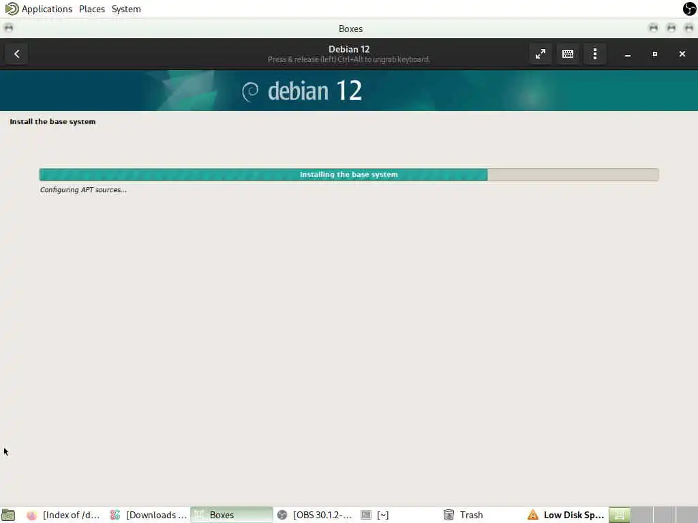Close the Debian 12 box window
The width and height of the screenshot is (698, 523).
coord(682,54)
